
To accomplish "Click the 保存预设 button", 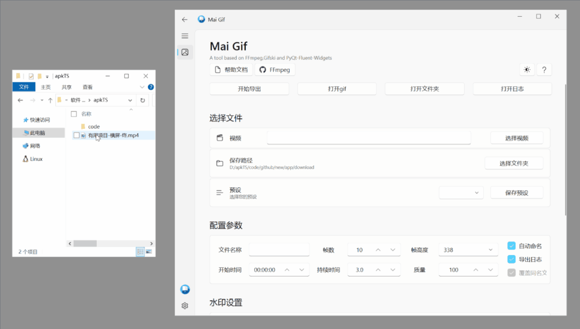I will point(517,193).
